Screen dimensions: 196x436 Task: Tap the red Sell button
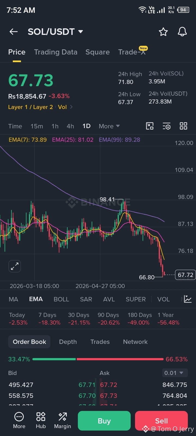pos(161,421)
